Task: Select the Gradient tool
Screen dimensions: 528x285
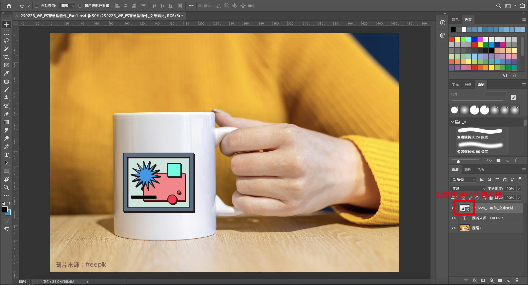Action: click(x=6, y=122)
